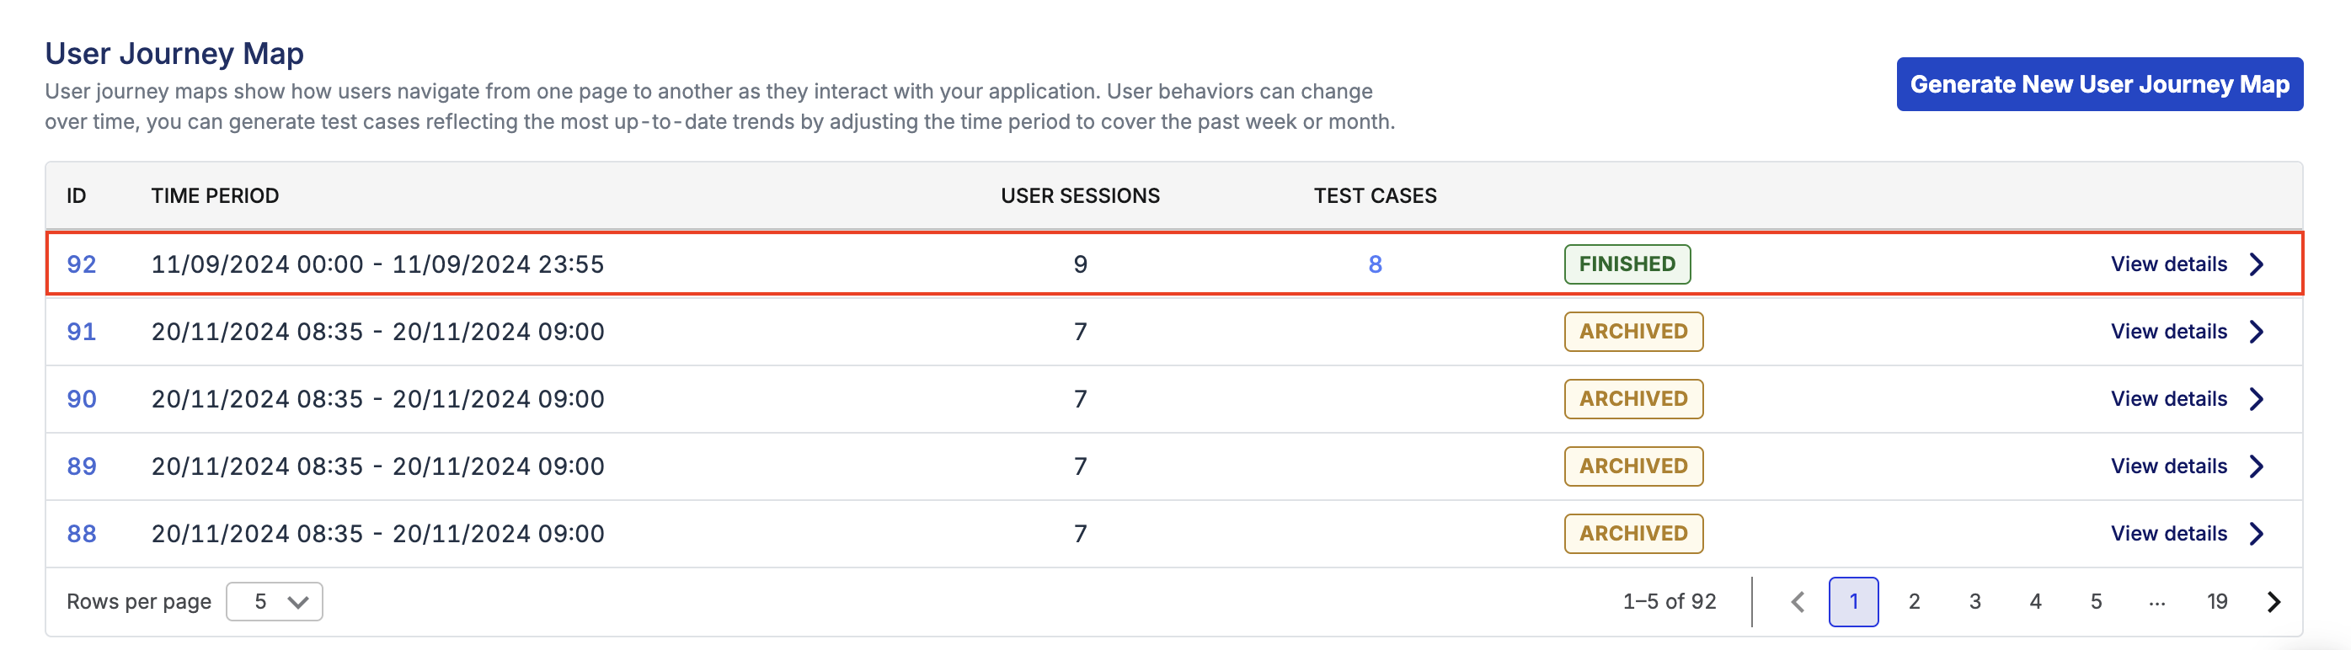Click the pagination ellipsis

[x=2156, y=602]
